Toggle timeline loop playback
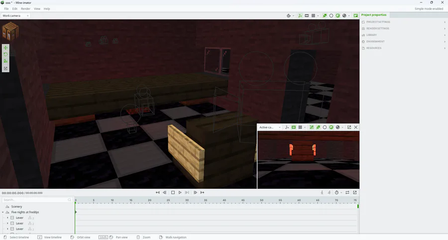 [347, 193]
